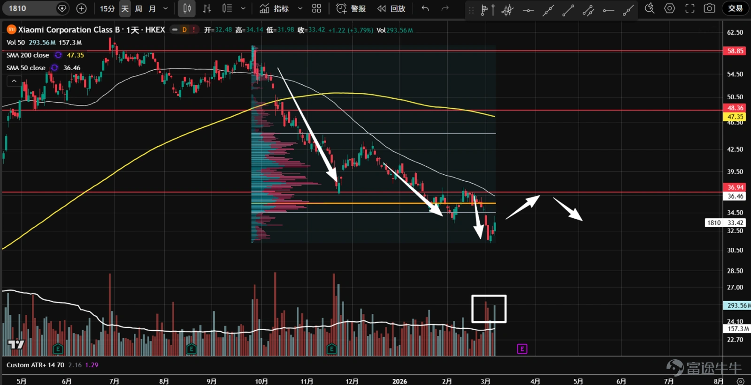
Task: Open quick search with the lightning magnifier
Action: tap(650, 8)
